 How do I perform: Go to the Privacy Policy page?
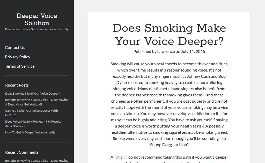pyautogui.click(x=18, y=57)
